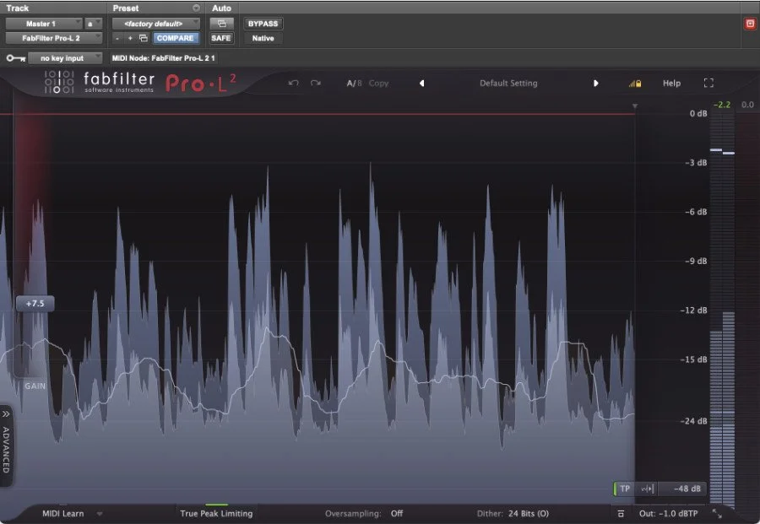The image size is (760, 524).
Task: Click the small triangle marker above the meter
Action: point(635,106)
